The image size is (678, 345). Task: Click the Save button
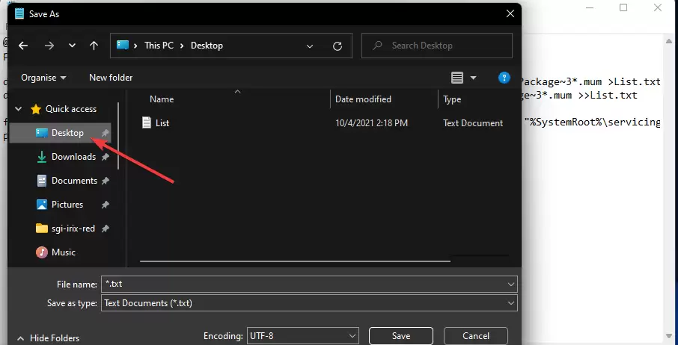401,336
